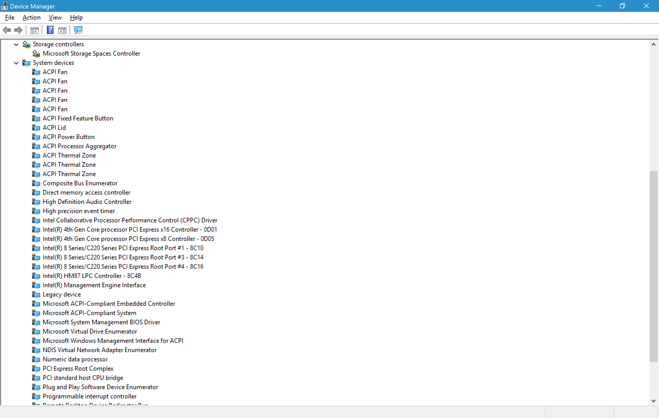Click the Intel(R) Management Engine Interface icon
Viewport: 659px width, 418px height.
click(36, 285)
